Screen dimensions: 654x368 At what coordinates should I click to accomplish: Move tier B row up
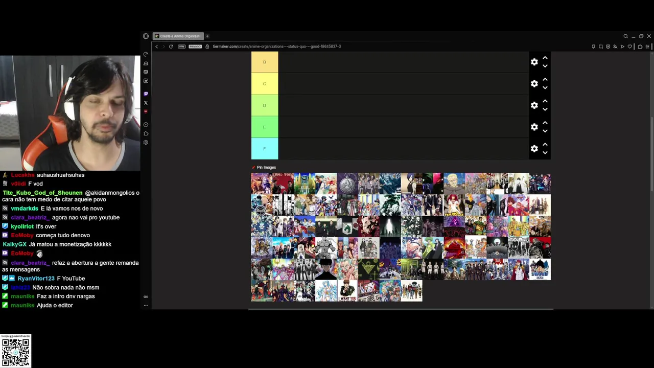[x=545, y=58]
